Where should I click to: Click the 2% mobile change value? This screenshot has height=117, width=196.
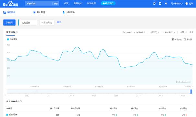183,115
